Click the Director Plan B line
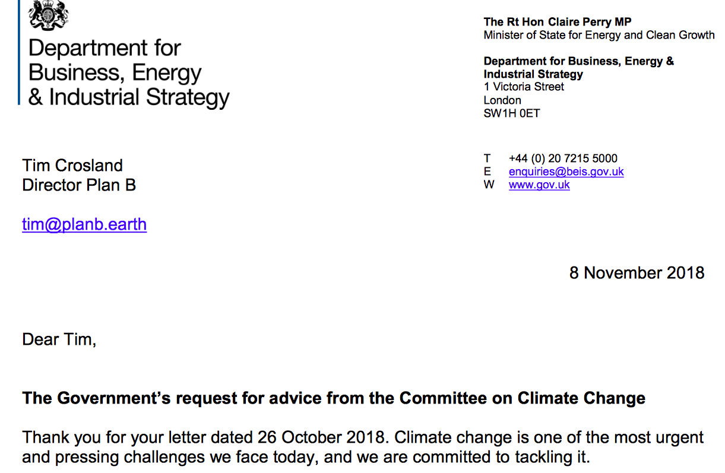The image size is (725, 473). pyautogui.click(x=79, y=185)
